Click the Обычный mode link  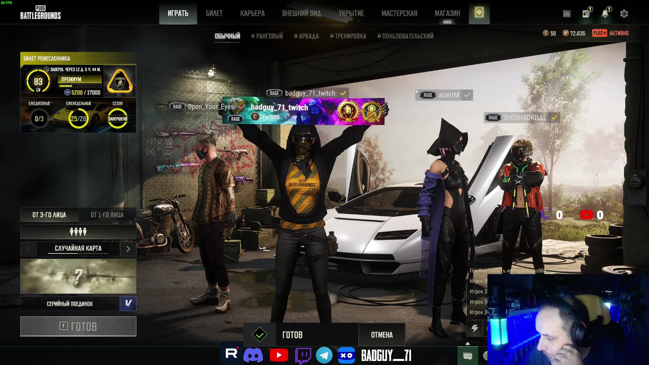tap(227, 36)
